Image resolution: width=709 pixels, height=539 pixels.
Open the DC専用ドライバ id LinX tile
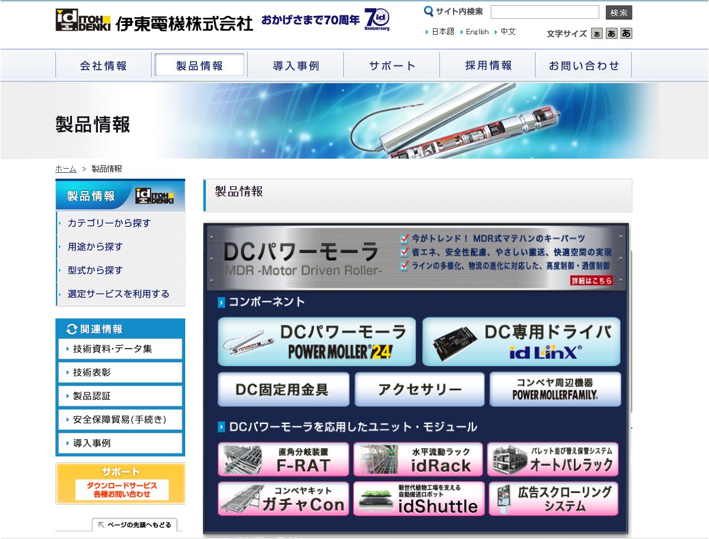point(521,341)
